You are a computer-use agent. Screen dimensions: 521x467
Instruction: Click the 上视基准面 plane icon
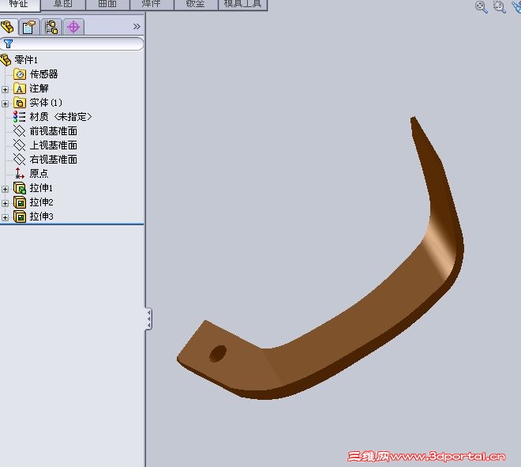19,145
